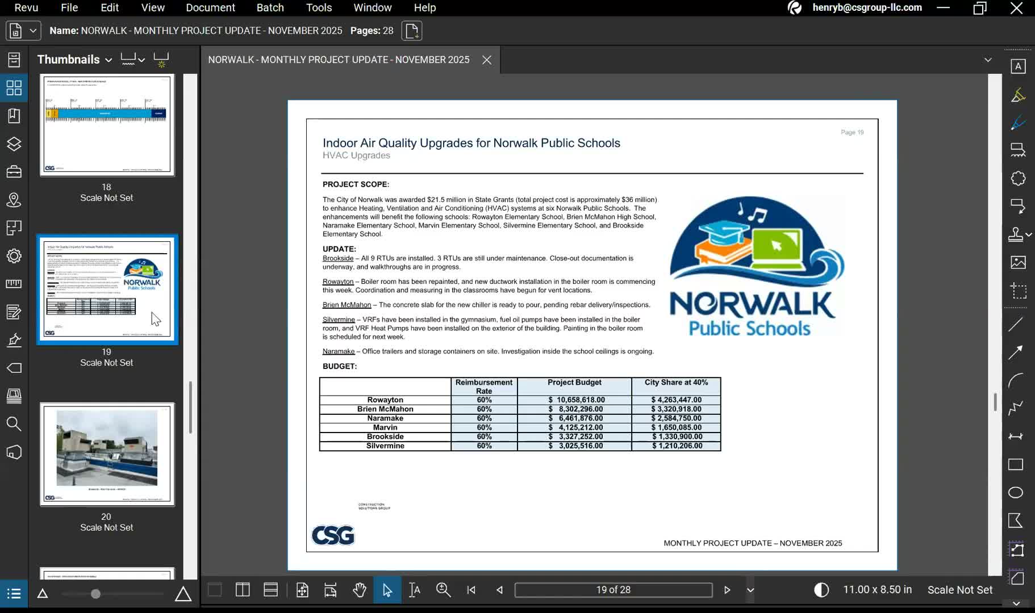Open the Tools menu
The width and height of the screenshot is (1035, 613).
319,7
